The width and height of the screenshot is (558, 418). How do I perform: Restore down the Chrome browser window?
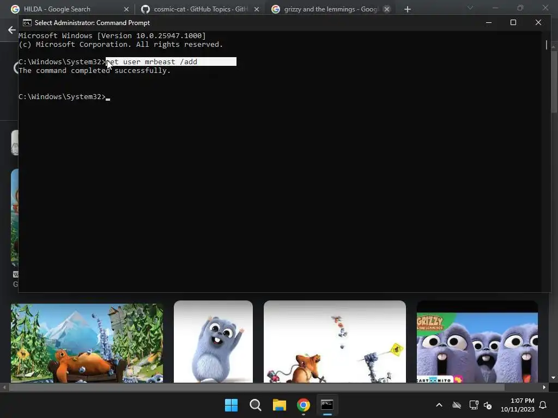520,8
